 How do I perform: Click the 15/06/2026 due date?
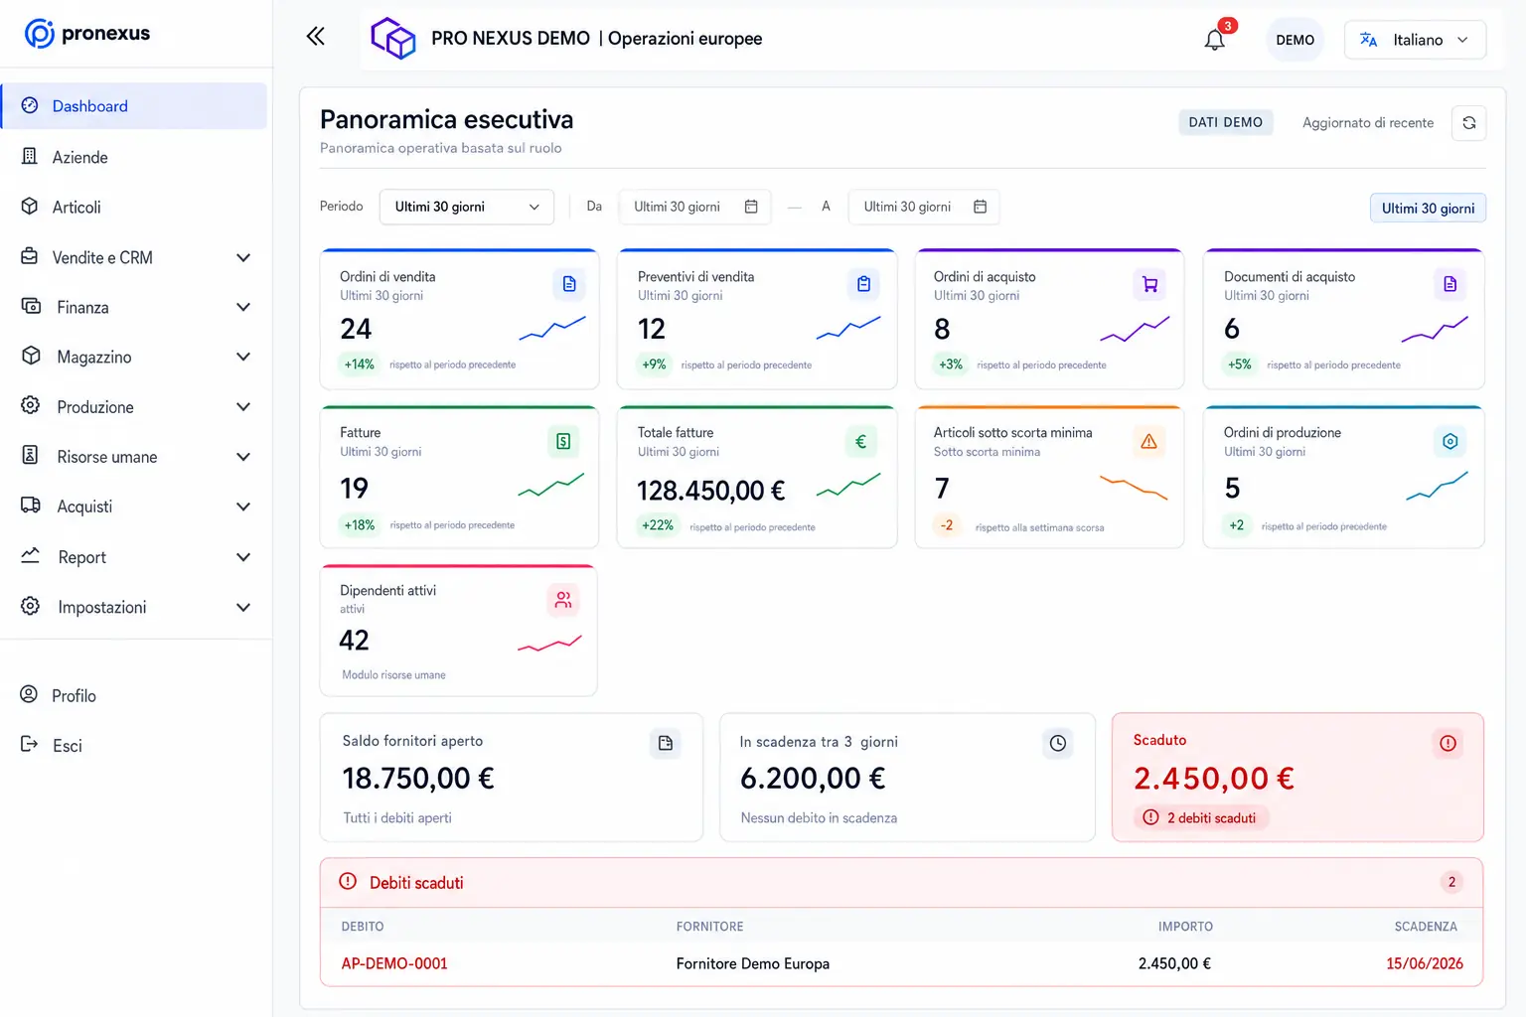(1425, 963)
